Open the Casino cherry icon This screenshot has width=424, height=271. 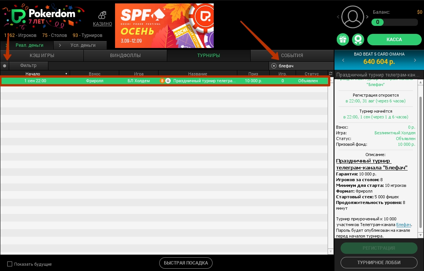[102, 15]
